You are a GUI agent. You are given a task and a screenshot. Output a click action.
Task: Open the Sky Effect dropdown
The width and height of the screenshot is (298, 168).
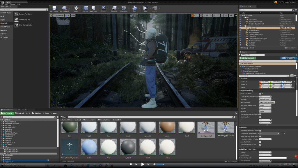pos(265,108)
